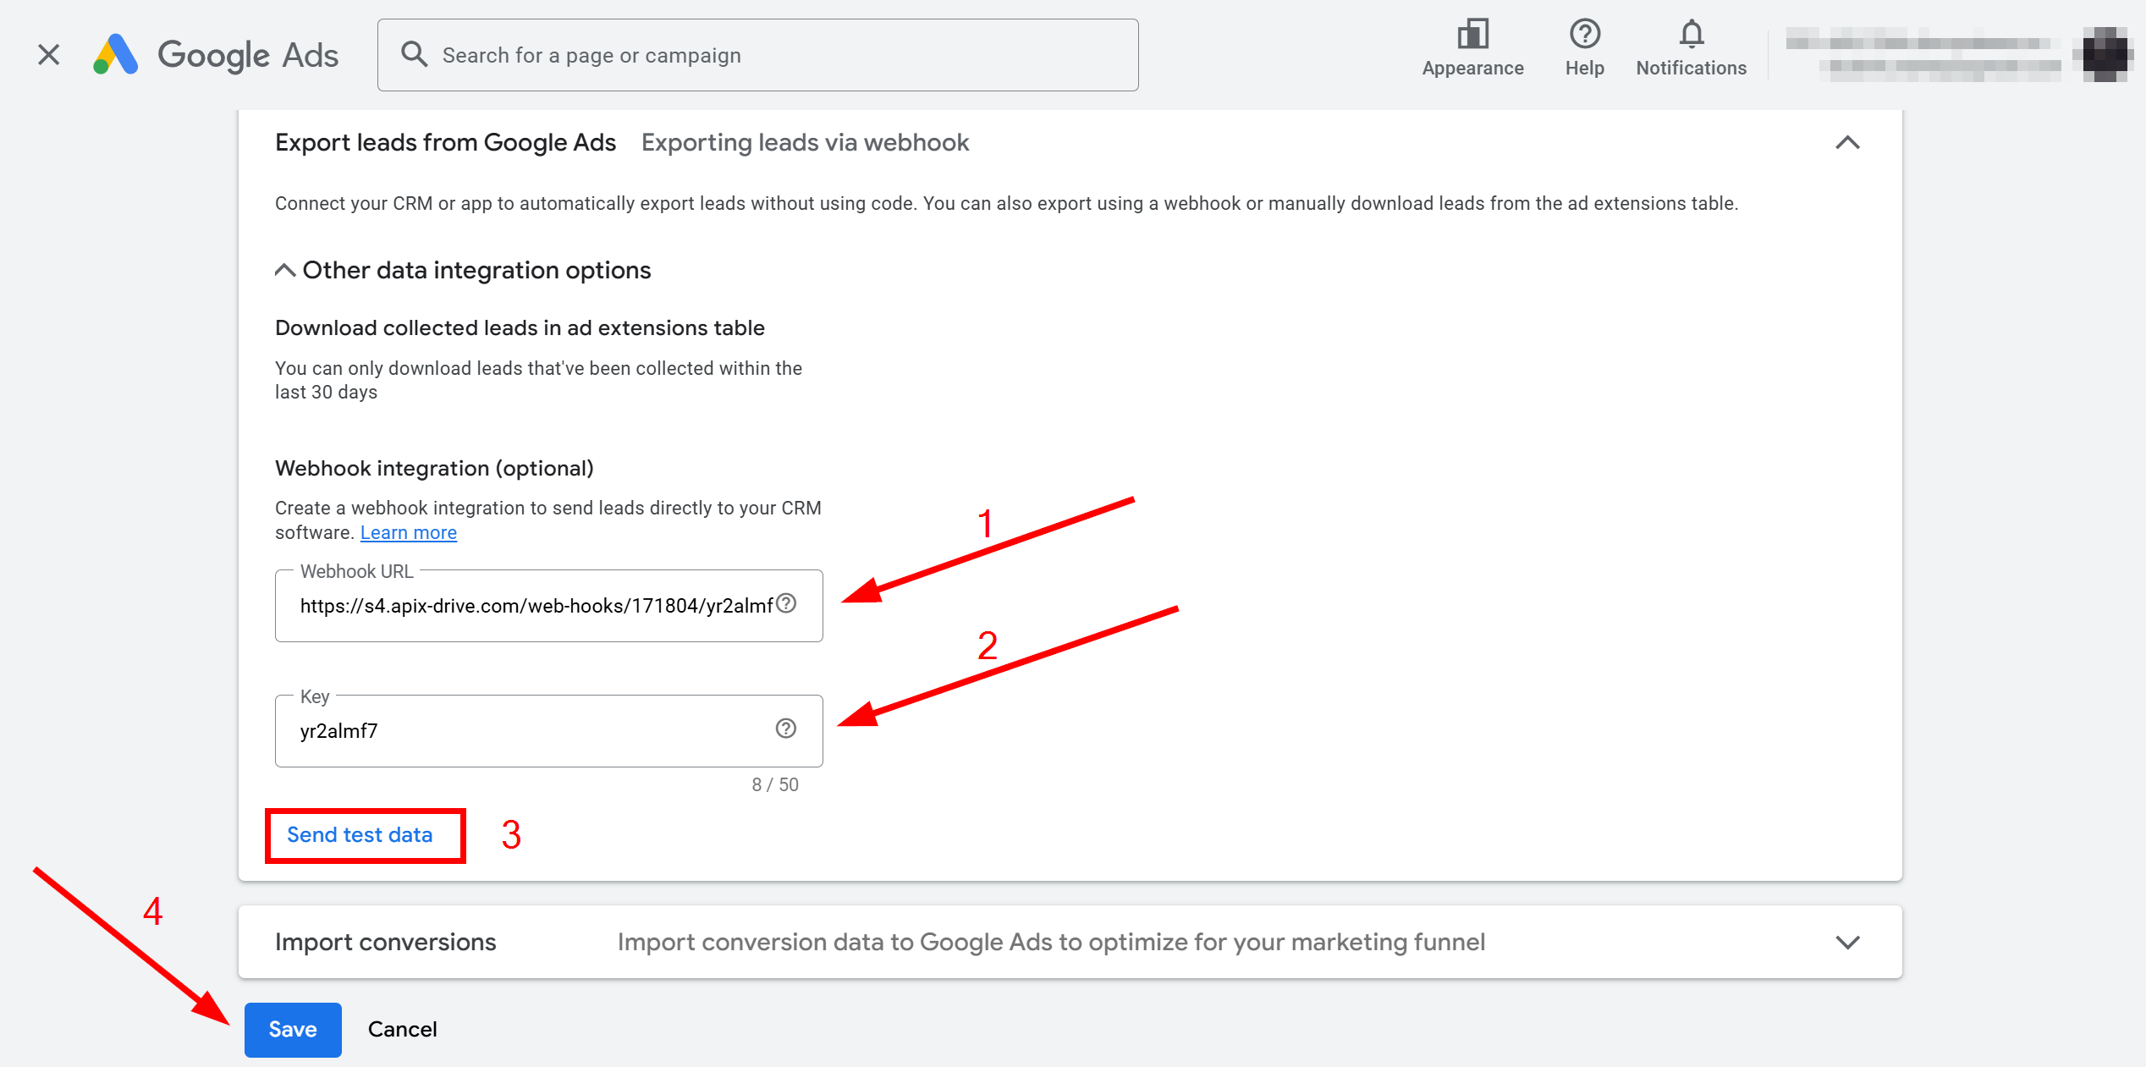The height and width of the screenshot is (1067, 2146).
Task: Open the Appearance settings
Action: click(x=1472, y=48)
